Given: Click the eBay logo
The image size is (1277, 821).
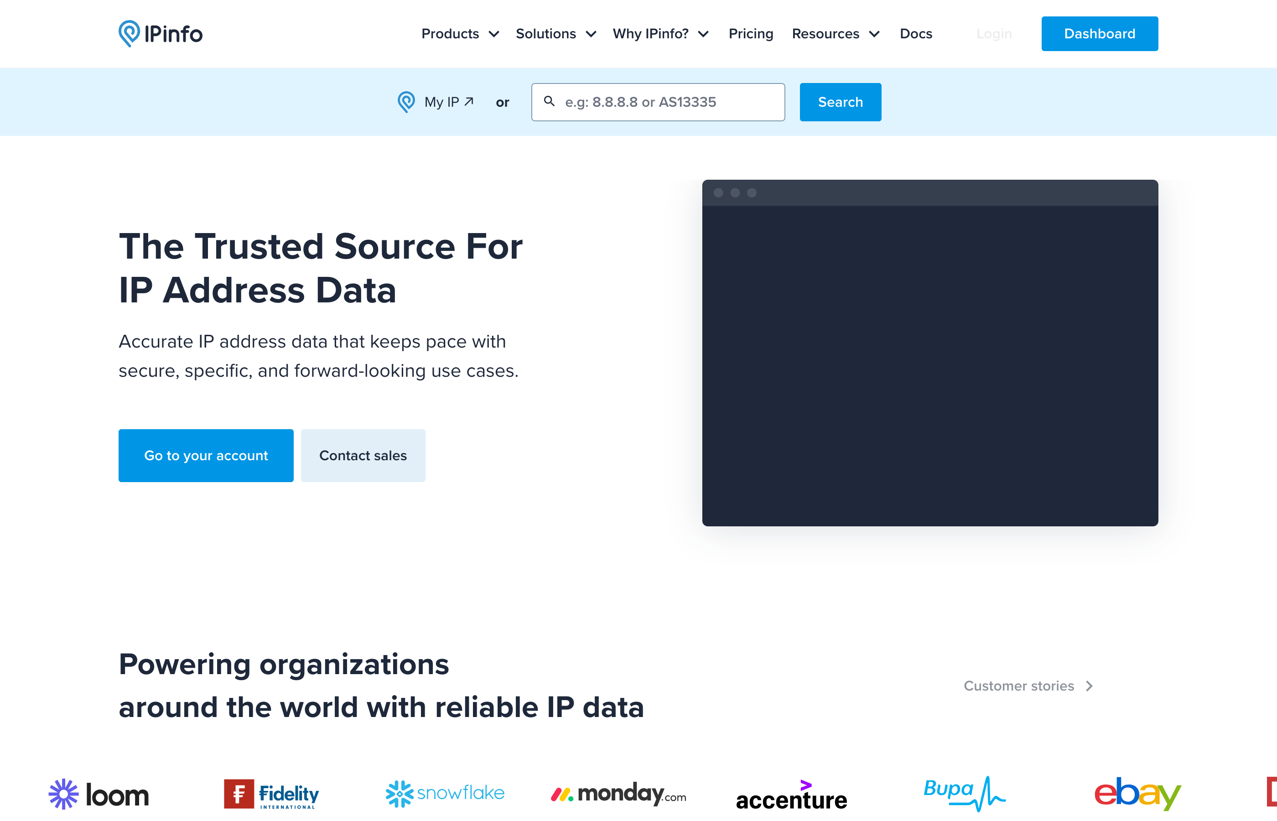Looking at the screenshot, I should [x=1138, y=793].
